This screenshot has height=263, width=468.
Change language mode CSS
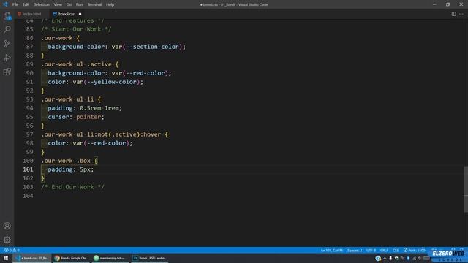[396, 250]
